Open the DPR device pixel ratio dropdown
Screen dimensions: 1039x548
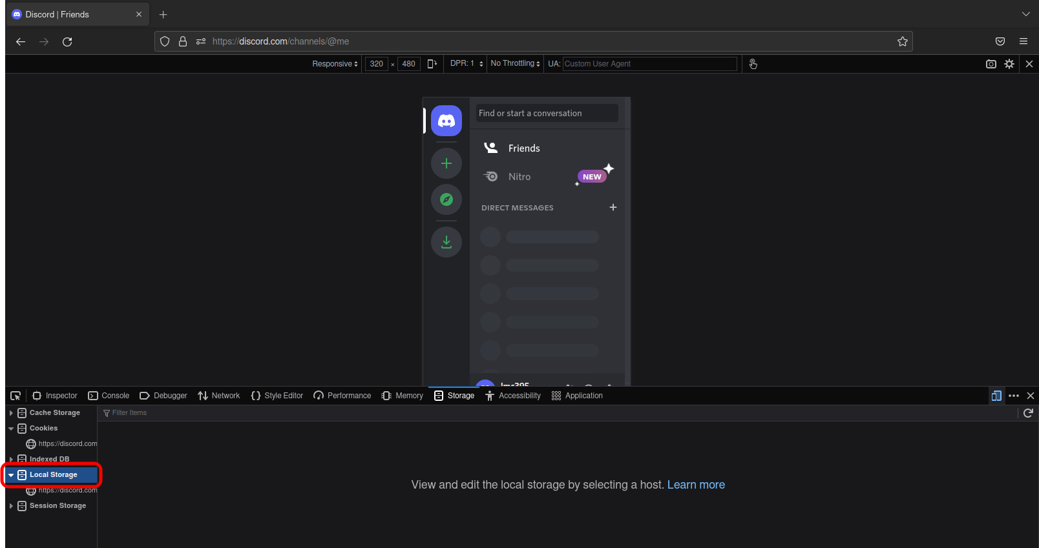466,63
